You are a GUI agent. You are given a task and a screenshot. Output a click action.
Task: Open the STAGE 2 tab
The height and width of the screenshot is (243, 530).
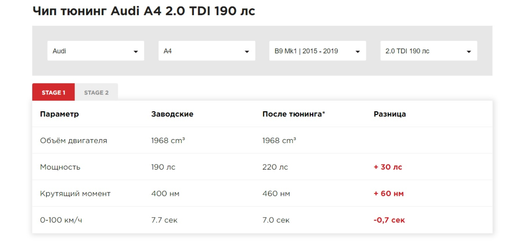(96, 93)
